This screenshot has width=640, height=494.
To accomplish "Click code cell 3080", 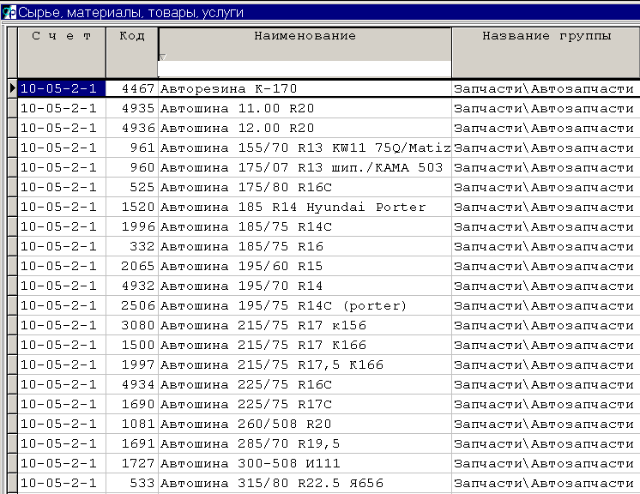I will (132, 325).
